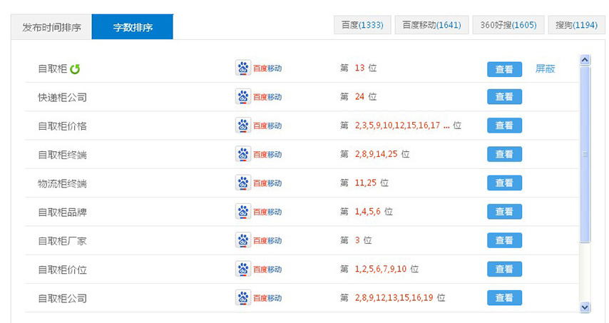The width and height of the screenshot is (609, 323).
Task: Click the Baidu paw icon in the 自取柜品牌 row
Action: tap(243, 212)
